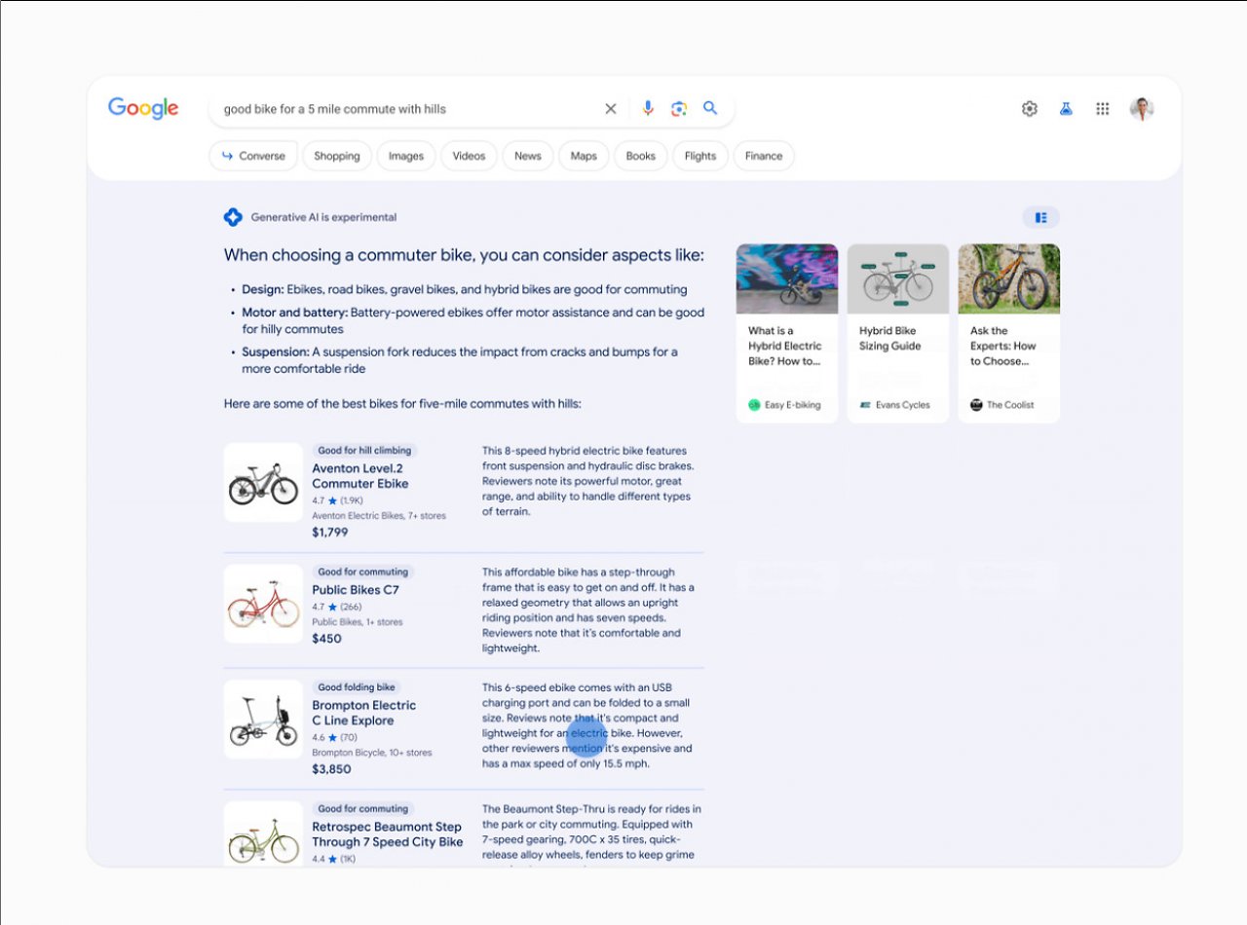Select the Converse chip

tap(253, 156)
